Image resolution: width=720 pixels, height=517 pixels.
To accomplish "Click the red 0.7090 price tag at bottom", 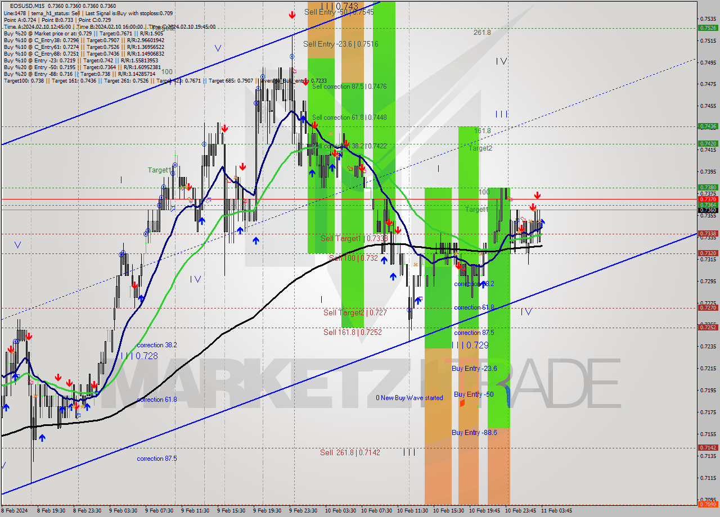I will click(708, 504).
